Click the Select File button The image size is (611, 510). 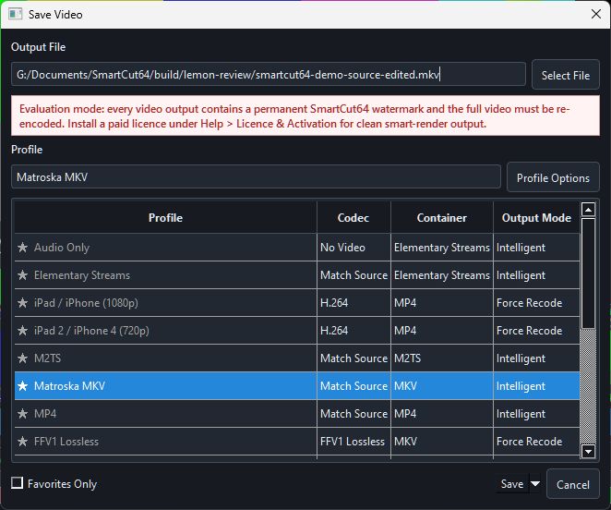click(x=566, y=75)
